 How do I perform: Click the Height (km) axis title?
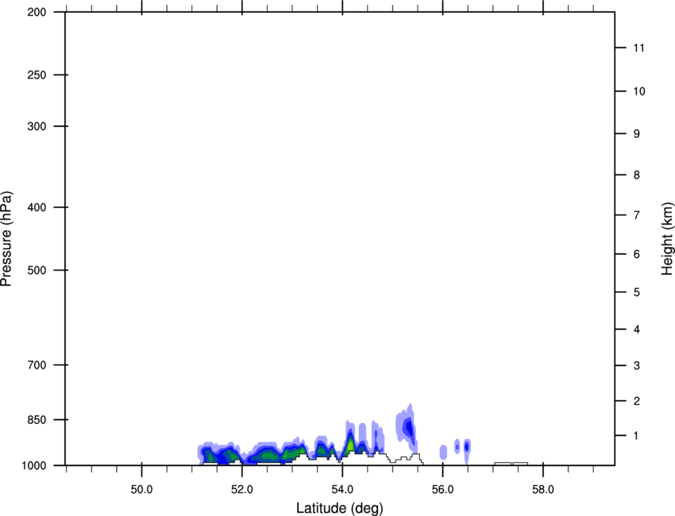[667, 239]
